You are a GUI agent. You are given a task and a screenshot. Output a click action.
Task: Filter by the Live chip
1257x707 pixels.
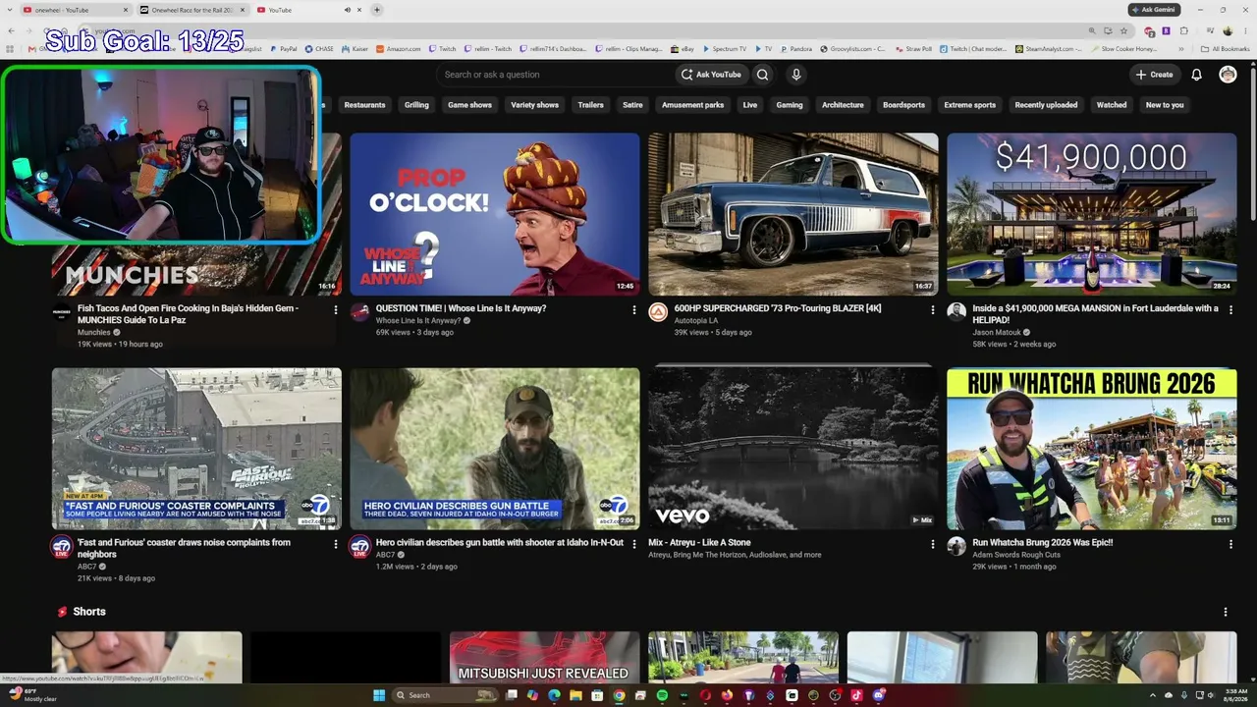750,105
